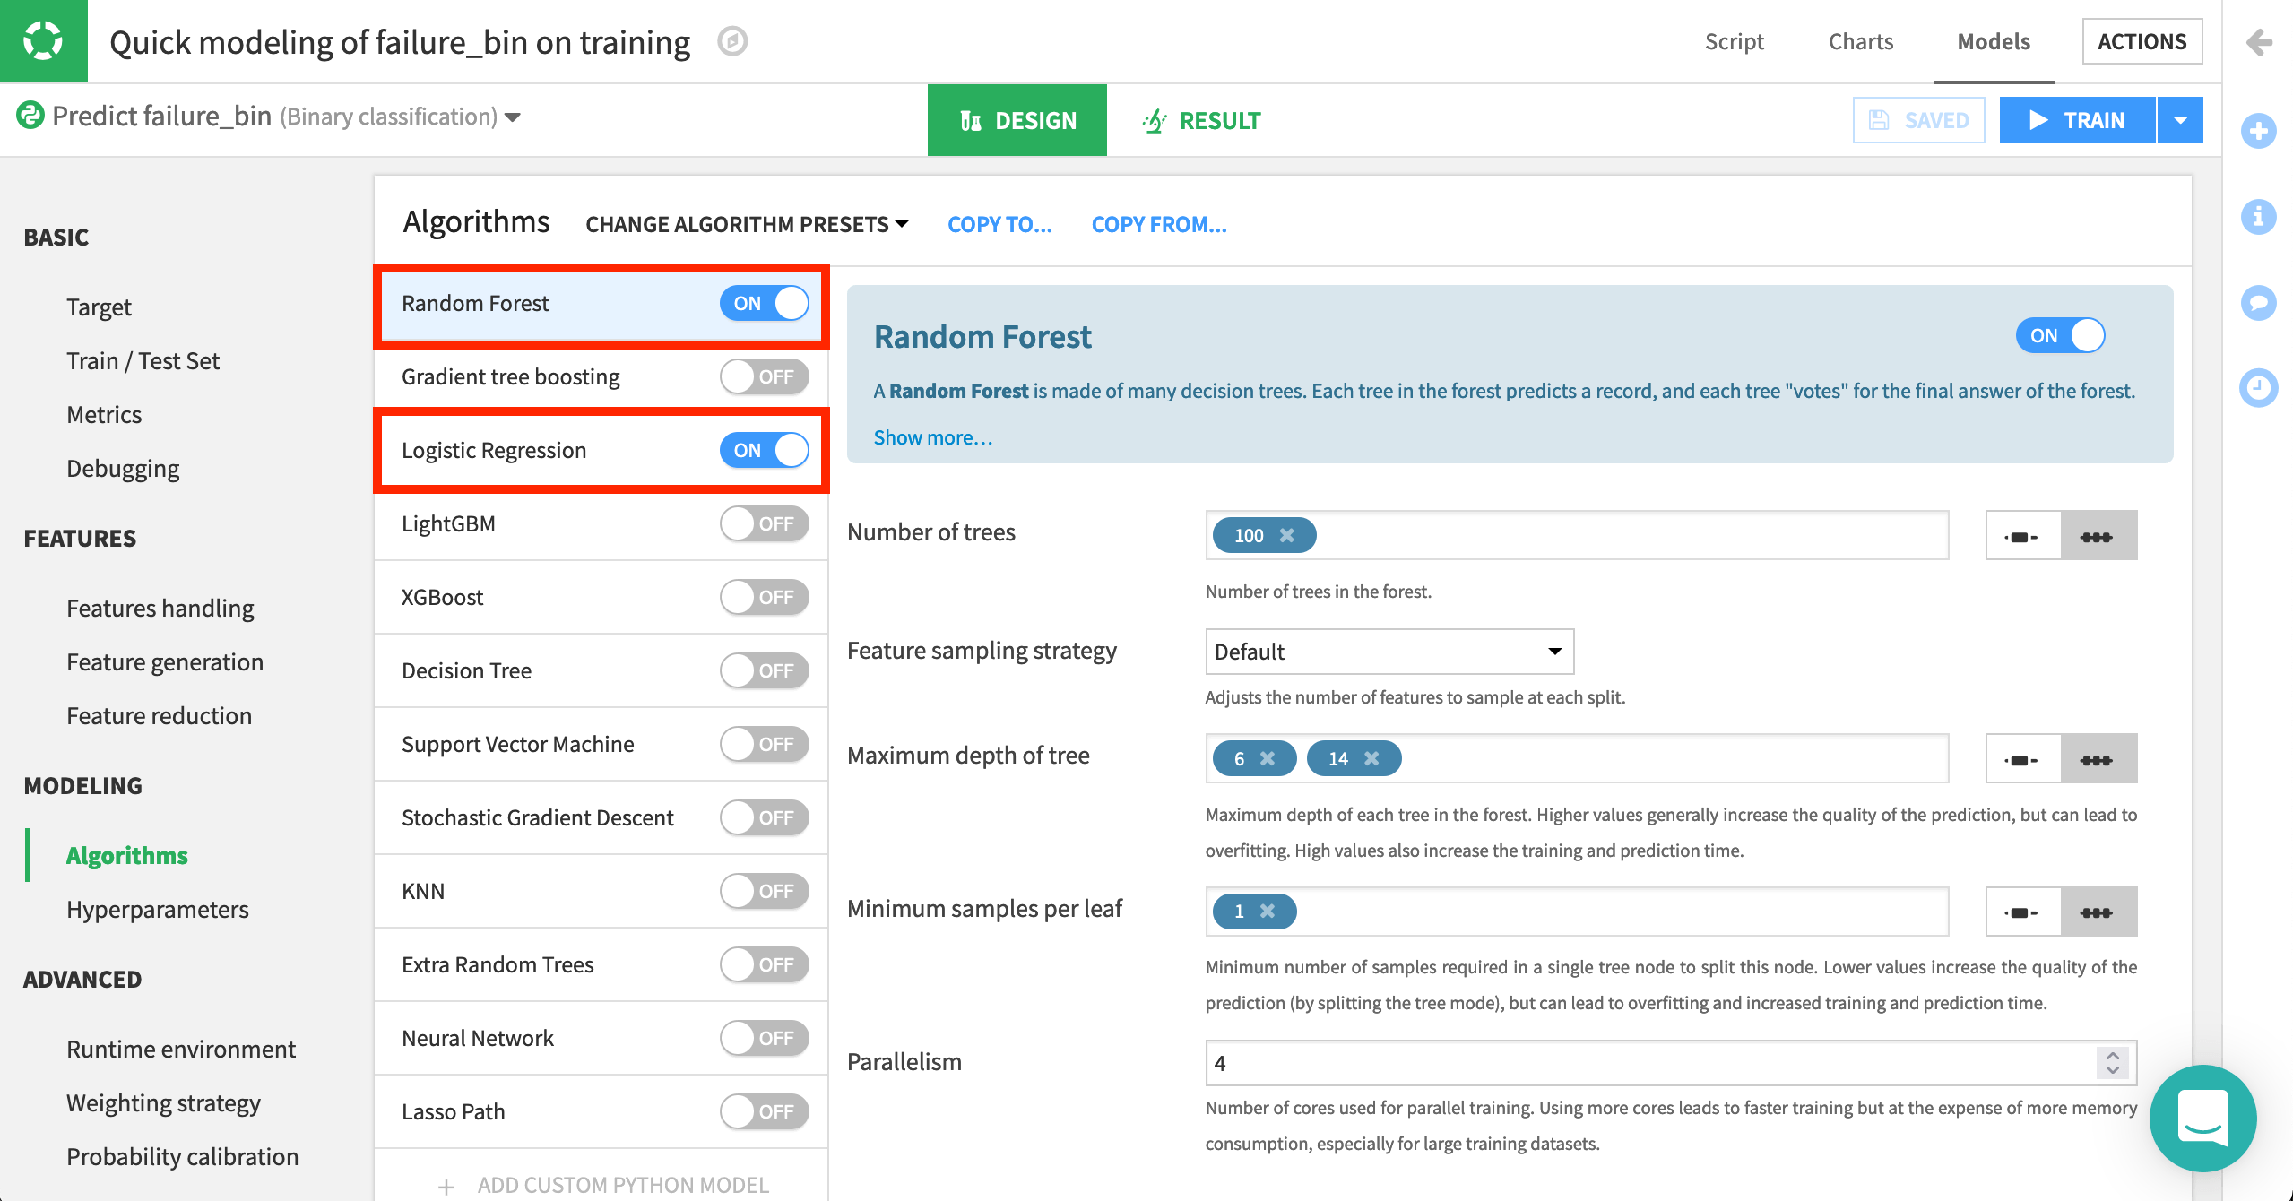Open Feature reduction section

(x=159, y=715)
